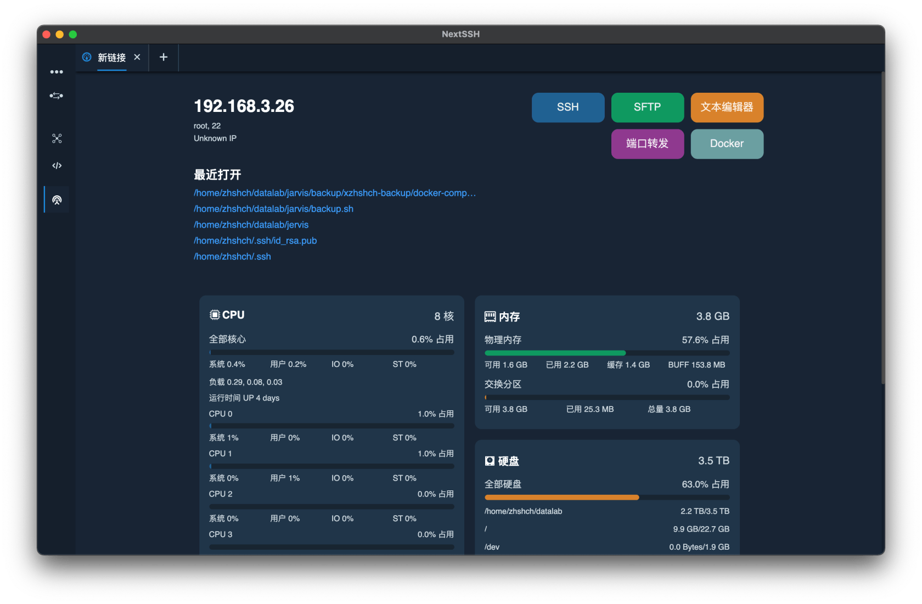
Task: Open 端口转发 port forwarding
Action: [647, 144]
